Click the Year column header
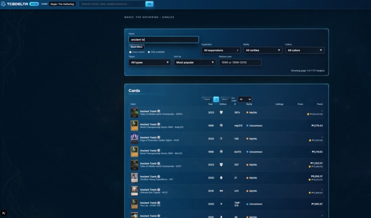The height and width of the screenshot is (218, 371). click(210, 104)
